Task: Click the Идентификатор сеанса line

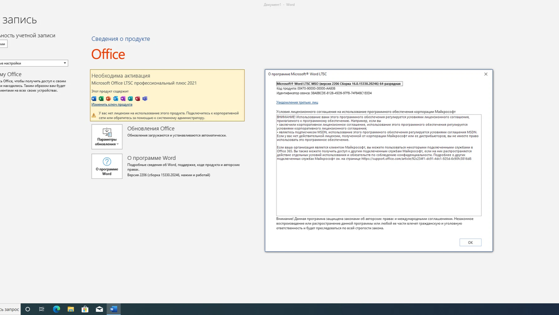Action: 324,93
